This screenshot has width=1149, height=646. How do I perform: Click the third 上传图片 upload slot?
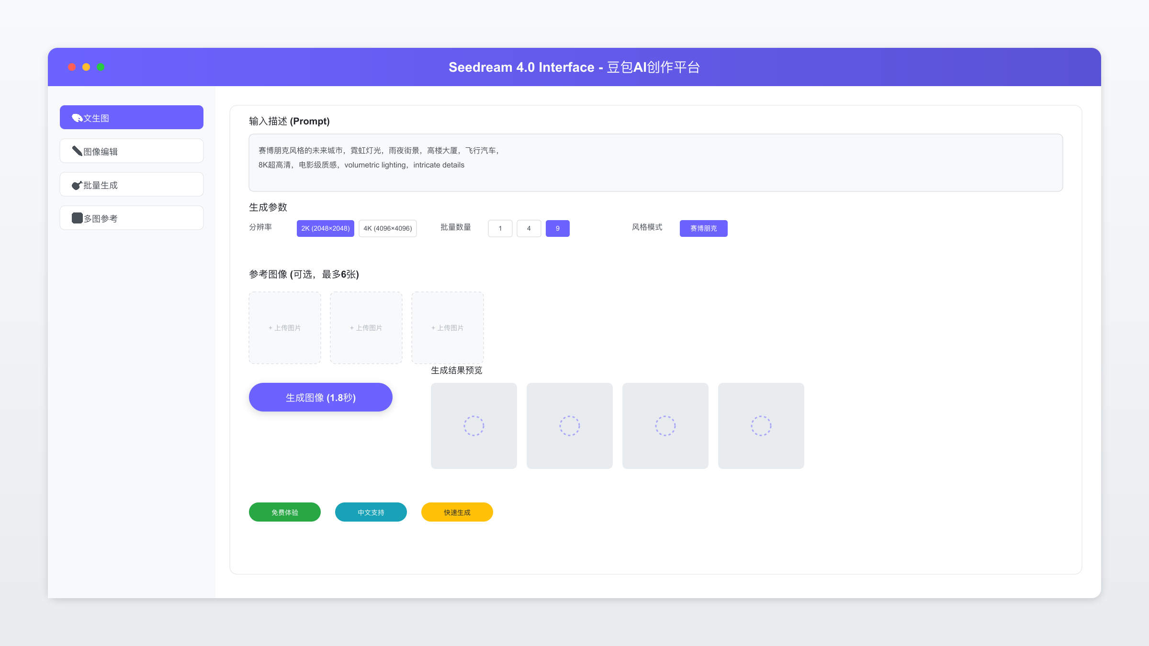tap(448, 328)
